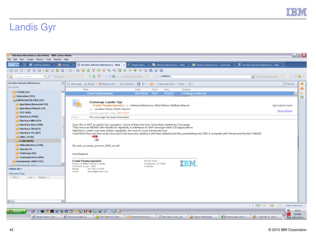Image resolution: width=316 pixels, height=237 pixels.
Task: Click the feeds sidebar icon
Action: point(302,88)
